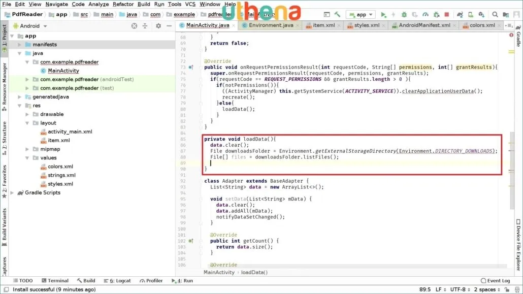Click the src breadcrumb in navigation bar

pyautogui.click(x=84, y=14)
